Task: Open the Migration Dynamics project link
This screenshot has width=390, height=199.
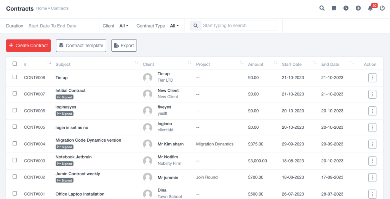Action: 215,144
